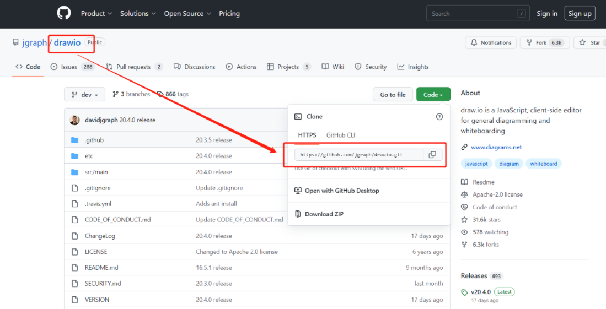Click the Sign up button

pos(580,14)
